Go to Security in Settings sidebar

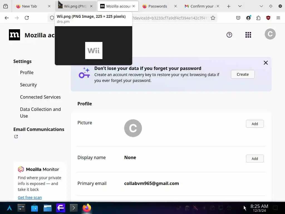tap(28, 85)
